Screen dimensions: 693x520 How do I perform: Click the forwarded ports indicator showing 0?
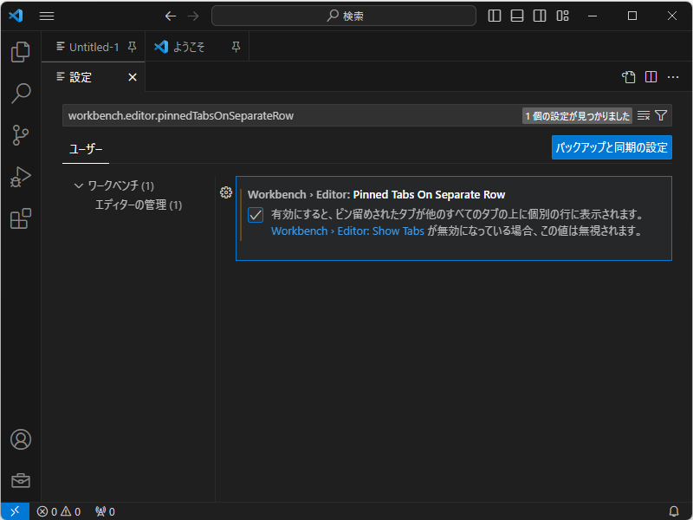pos(105,511)
